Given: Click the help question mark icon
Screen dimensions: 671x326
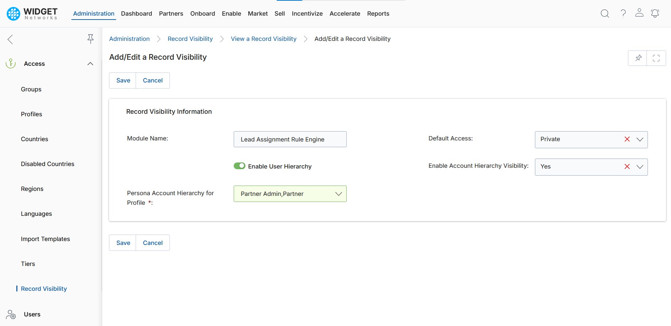Looking at the screenshot, I should point(623,14).
